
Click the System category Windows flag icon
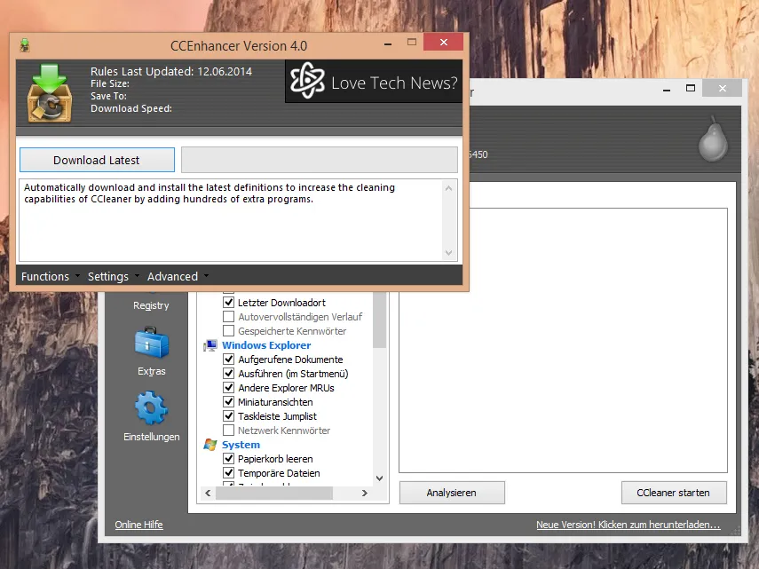click(210, 445)
